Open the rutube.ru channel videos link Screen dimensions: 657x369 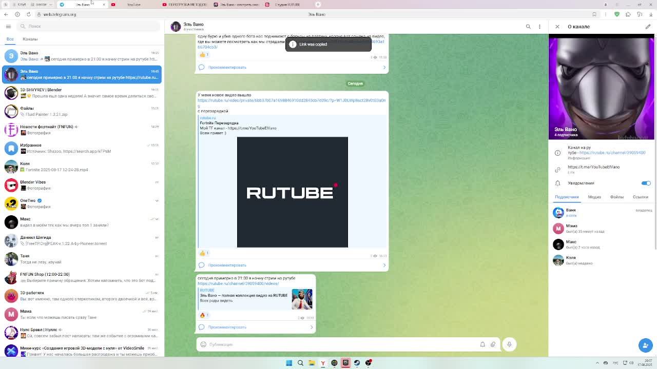[238, 283]
